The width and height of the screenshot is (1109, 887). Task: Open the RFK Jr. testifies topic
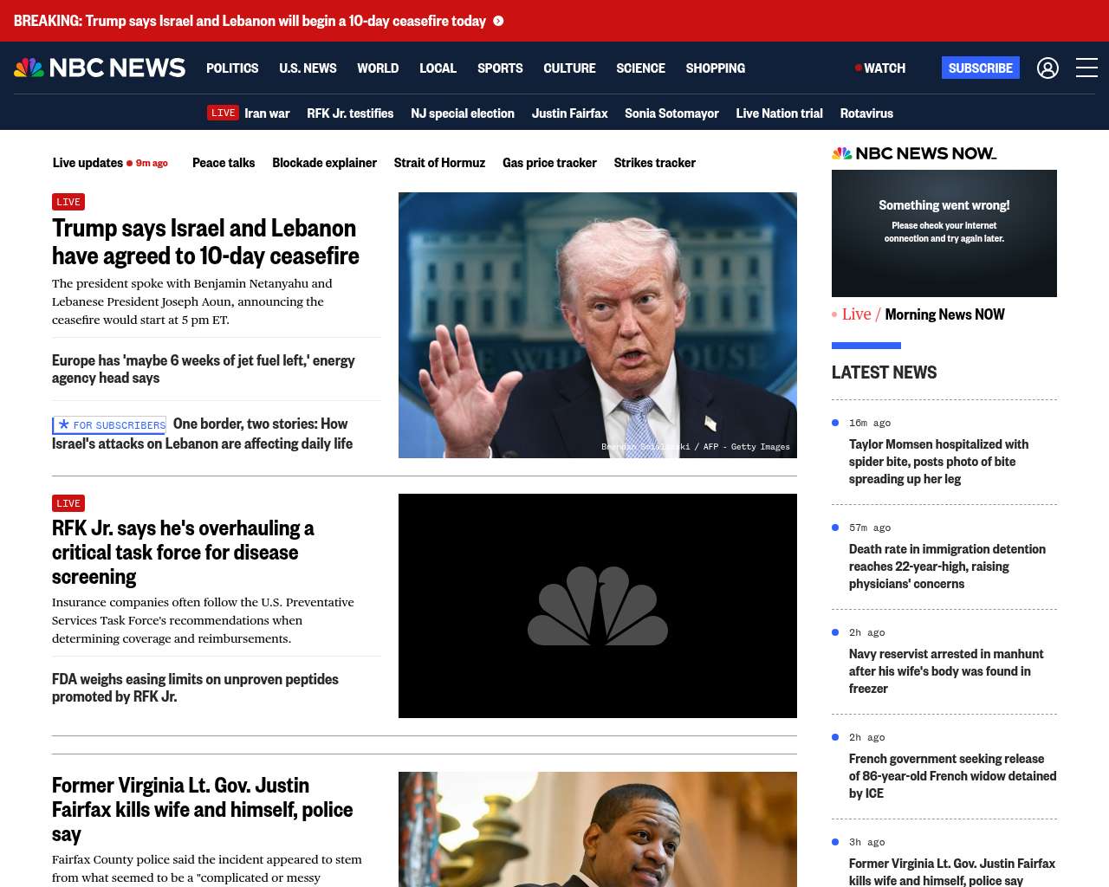click(x=350, y=113)
